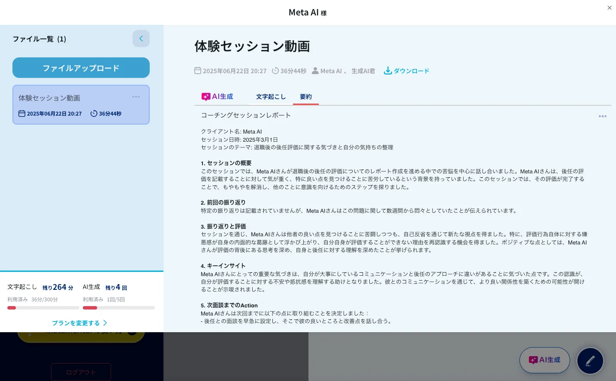Click the calendar icon on the file card

click(22, 113)
